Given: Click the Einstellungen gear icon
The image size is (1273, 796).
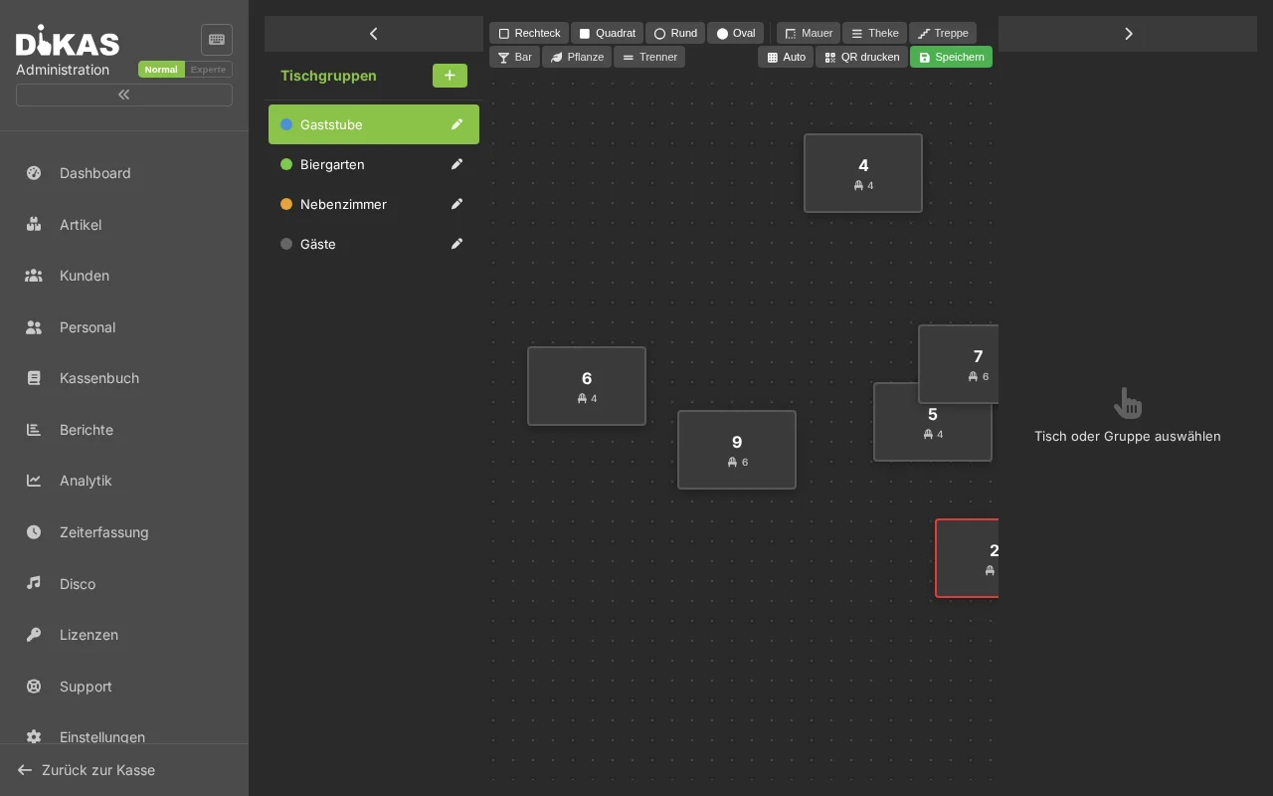Looking at the screenshot, I should pyautogui.click(x=34, y=737).
